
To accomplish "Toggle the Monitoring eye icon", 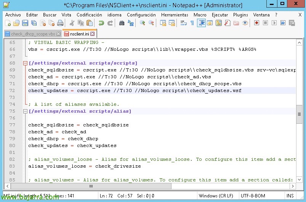I will pyautogui.click(x=245, y=23).
